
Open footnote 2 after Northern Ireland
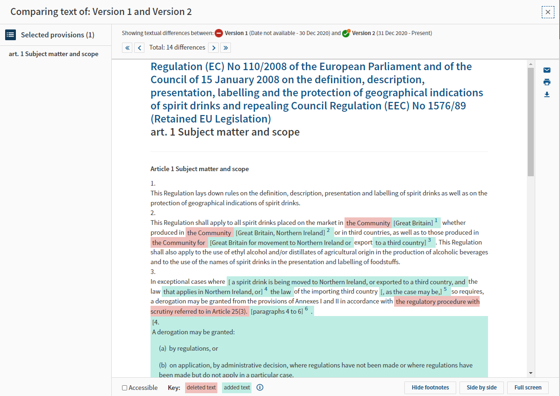pos(328,230)
